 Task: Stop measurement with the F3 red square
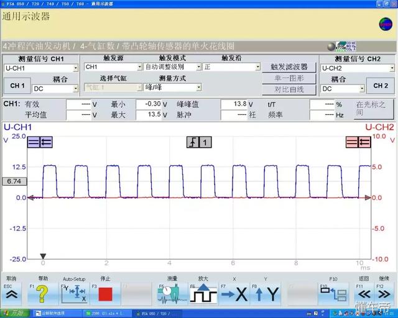[x=105, y=294]
